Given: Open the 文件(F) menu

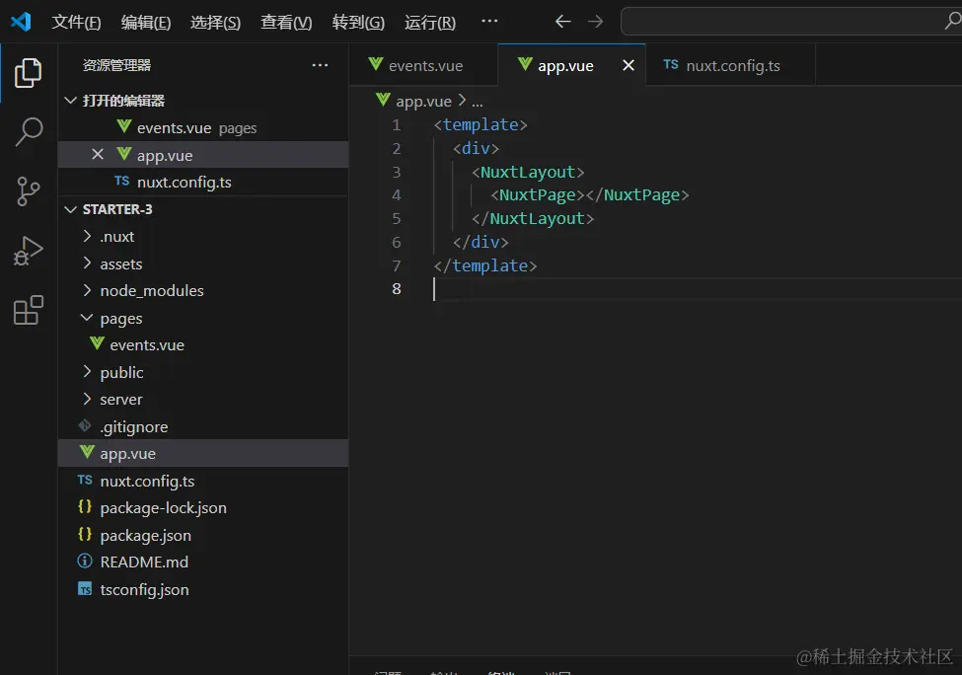Looking at the screenshot, I should pos(76,22).
